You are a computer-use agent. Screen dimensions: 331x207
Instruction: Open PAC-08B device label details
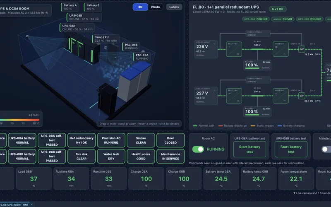point(131,46)
